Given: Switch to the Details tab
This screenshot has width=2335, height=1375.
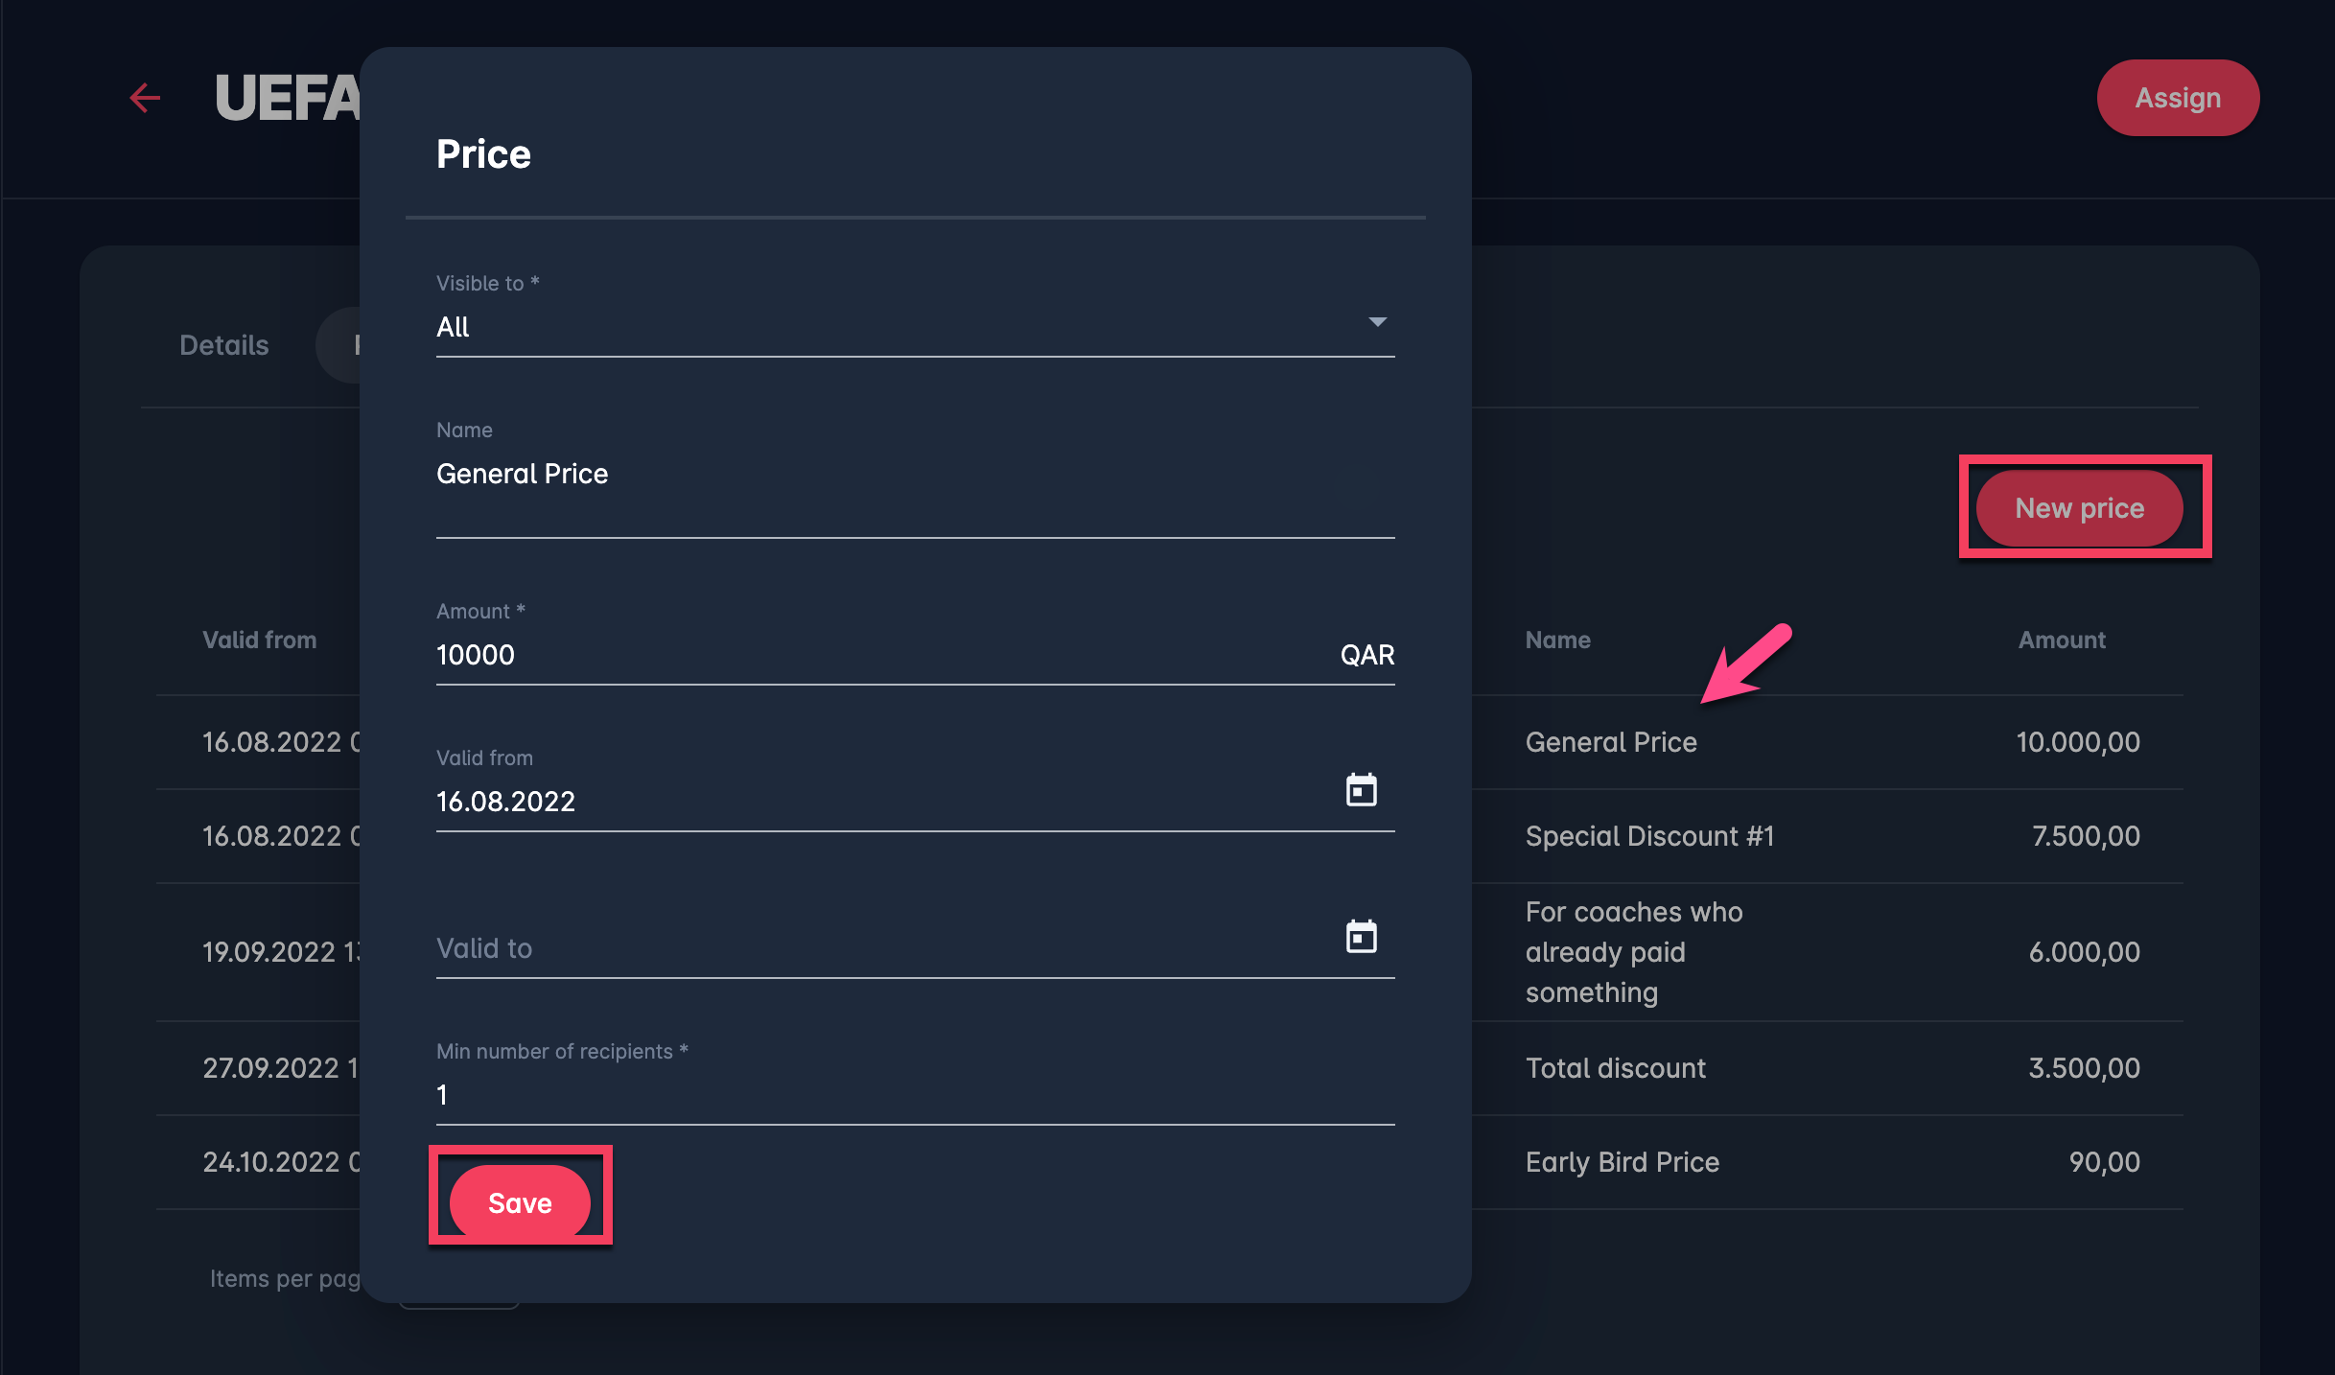Looking at the screenshot, I should pos(223,345).
